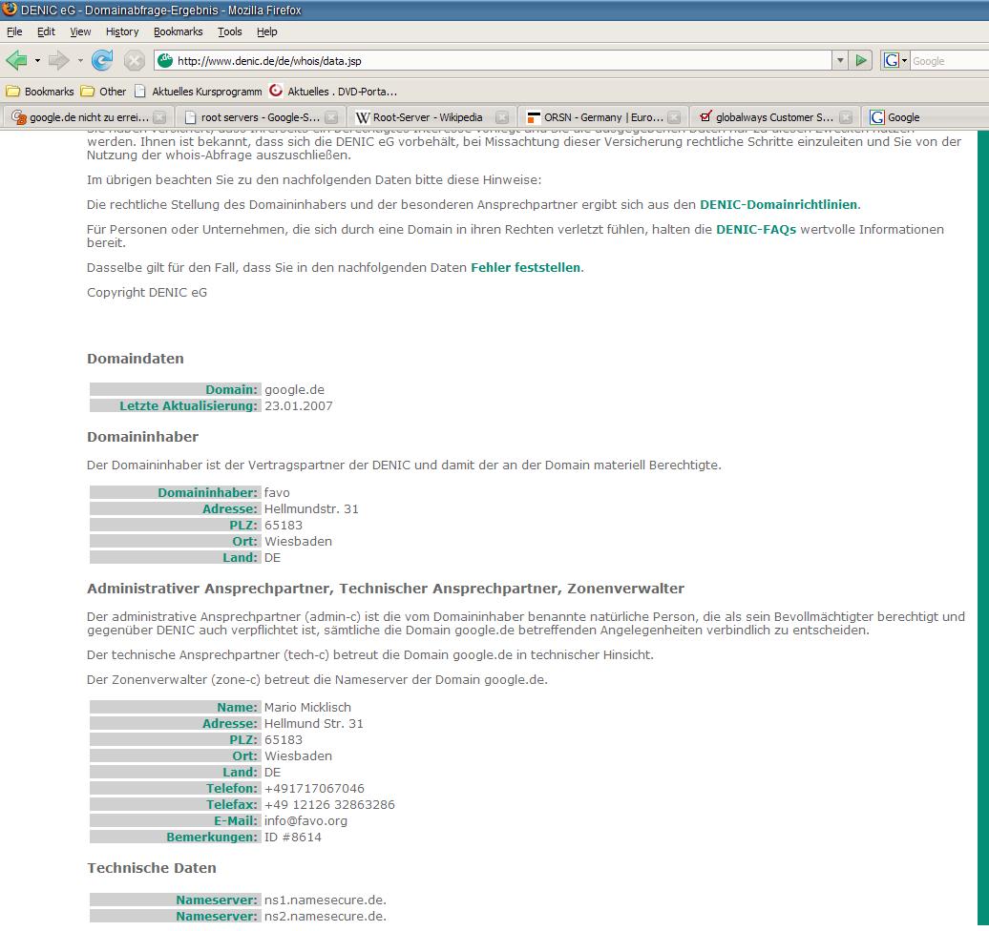Close the ORSN - Germany tab
This screenshot has height=931, width=989.
674,117
